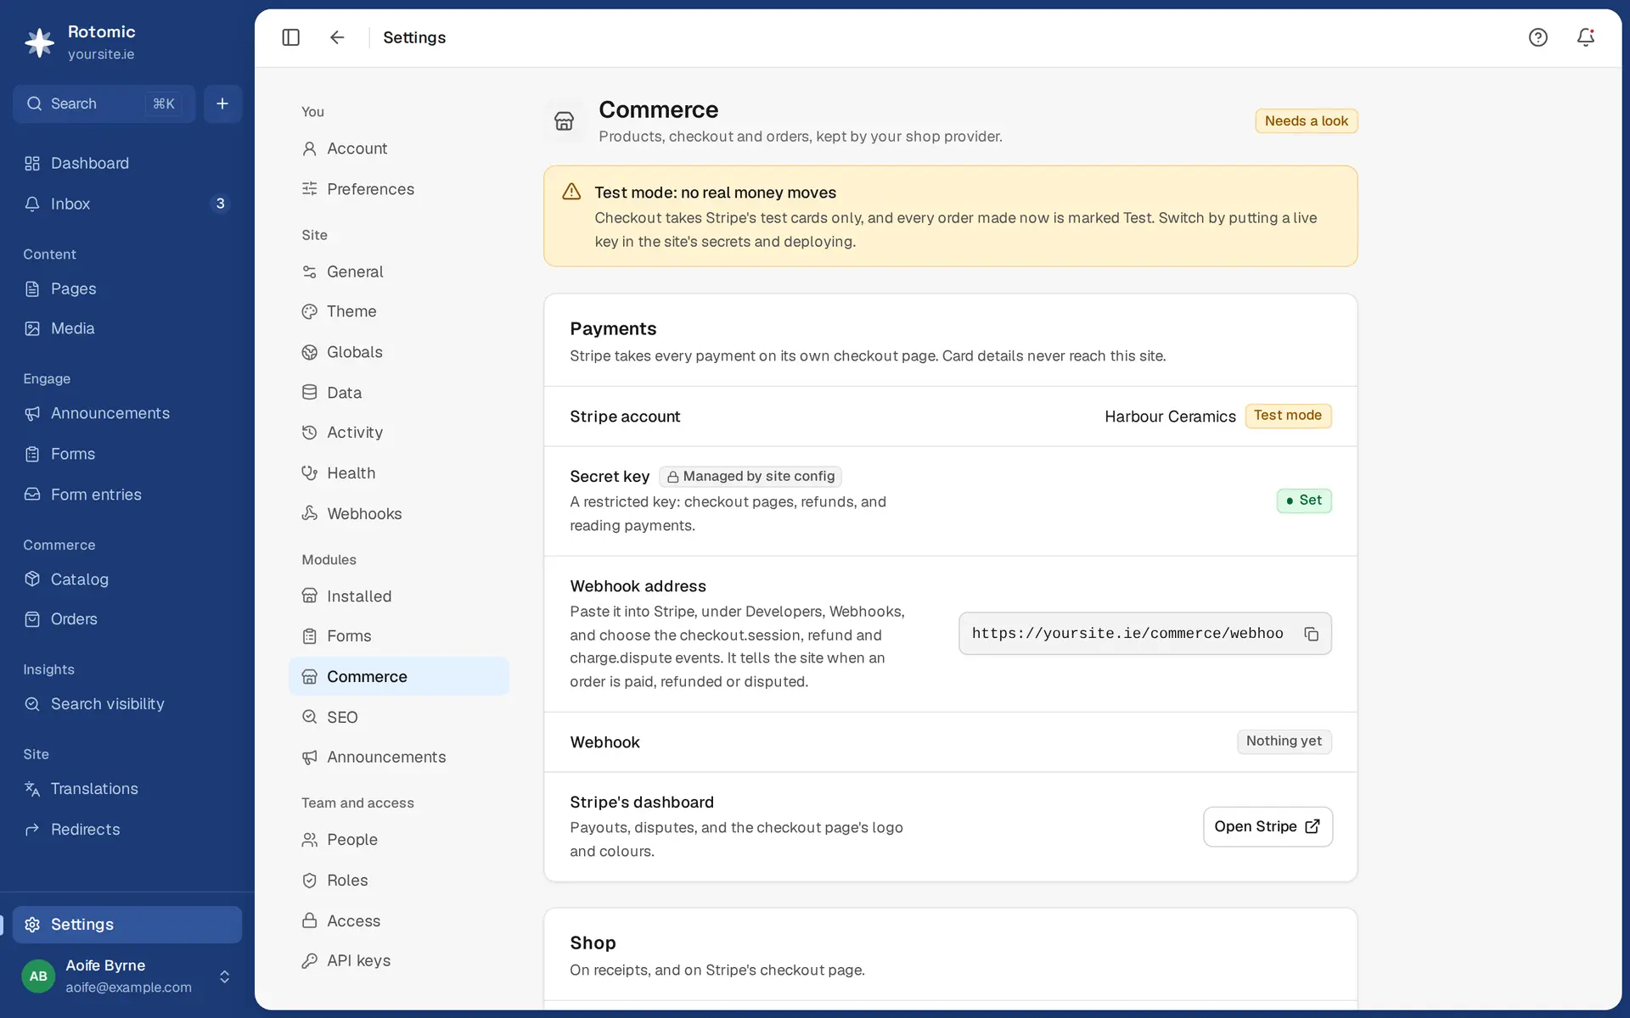Open Data settings
The image size is (1630, 1018).
coord(399,393)
